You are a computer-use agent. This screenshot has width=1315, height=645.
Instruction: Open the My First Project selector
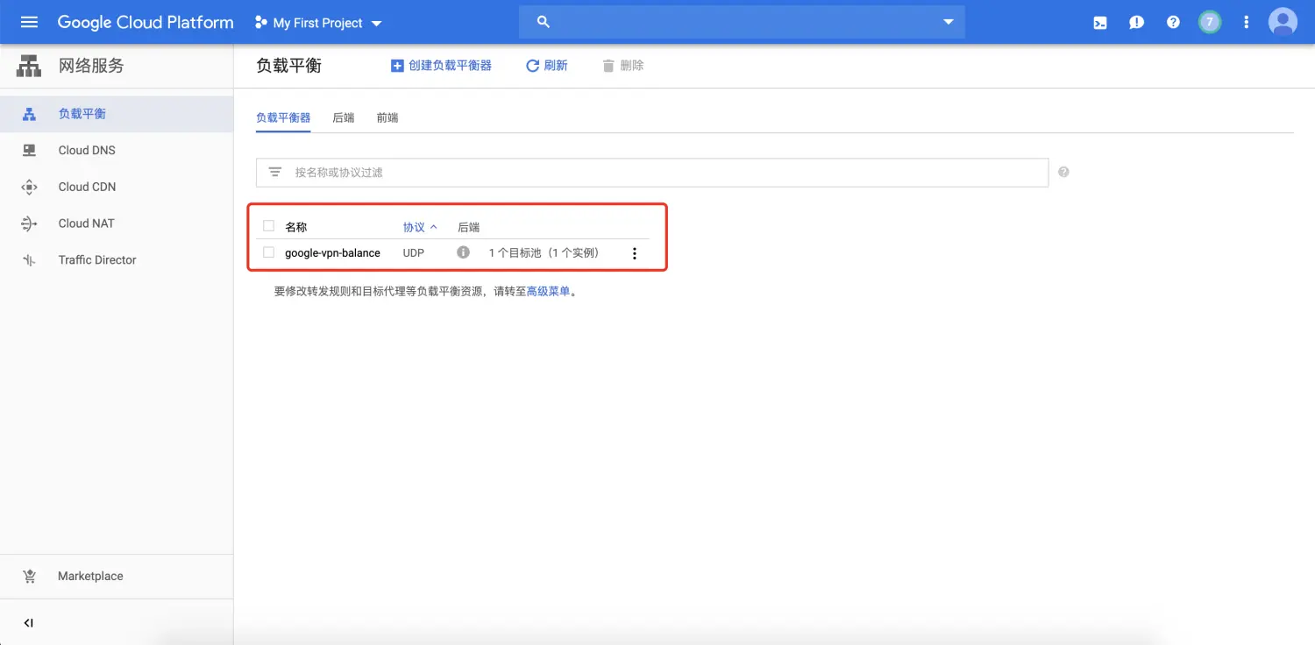click(x=318, y=23)
